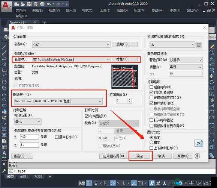Switch to the 布局1 layout tab
This screenshot has width=217, height=188.
(x=24, y=177)
